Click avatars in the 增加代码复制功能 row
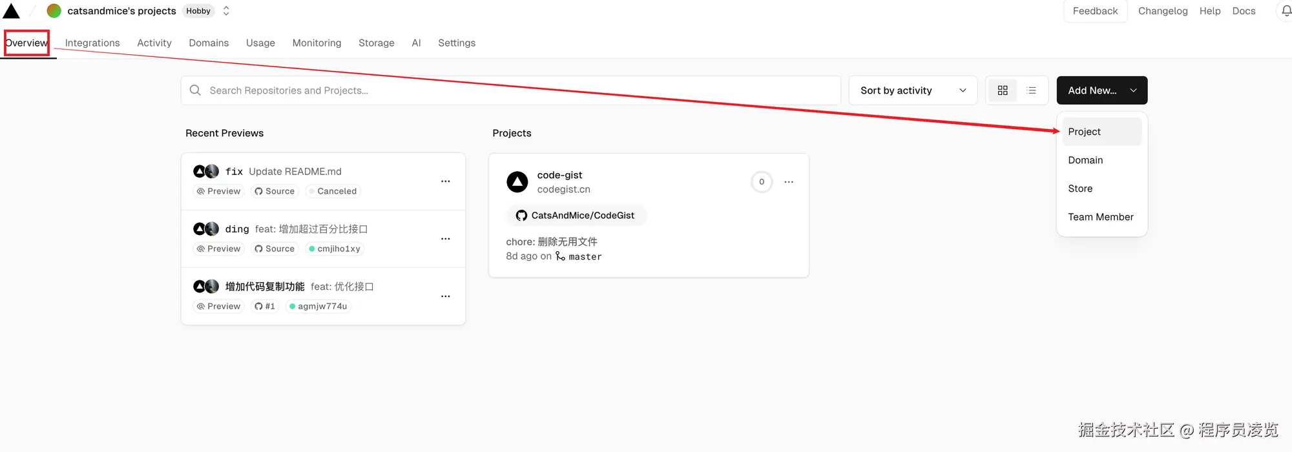 coord(206,286)
